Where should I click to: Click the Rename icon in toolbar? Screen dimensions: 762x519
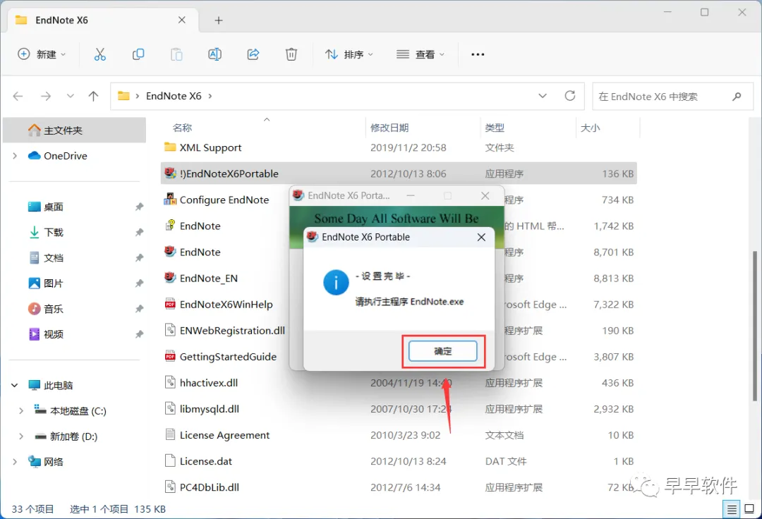214,54
